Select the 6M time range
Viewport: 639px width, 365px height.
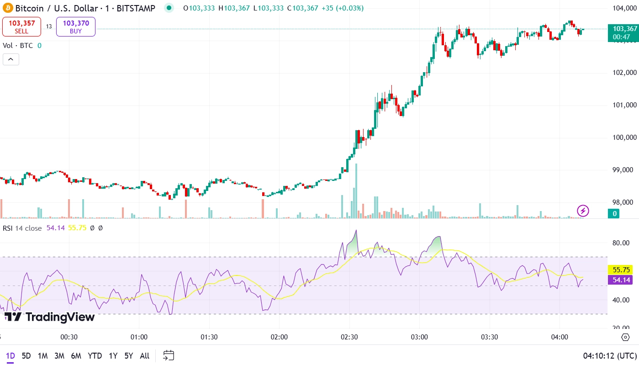(x=76, y=355)
